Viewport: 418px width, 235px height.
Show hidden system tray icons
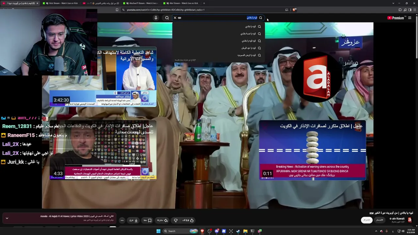click(376, 231)
